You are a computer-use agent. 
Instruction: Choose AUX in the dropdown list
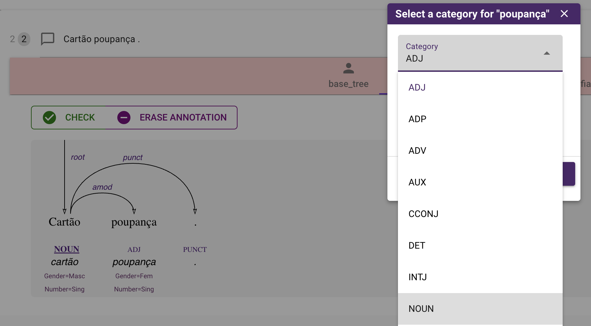pos(417,182)
